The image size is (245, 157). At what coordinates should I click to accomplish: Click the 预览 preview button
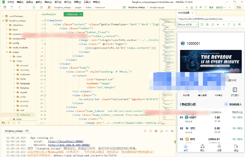239,7
